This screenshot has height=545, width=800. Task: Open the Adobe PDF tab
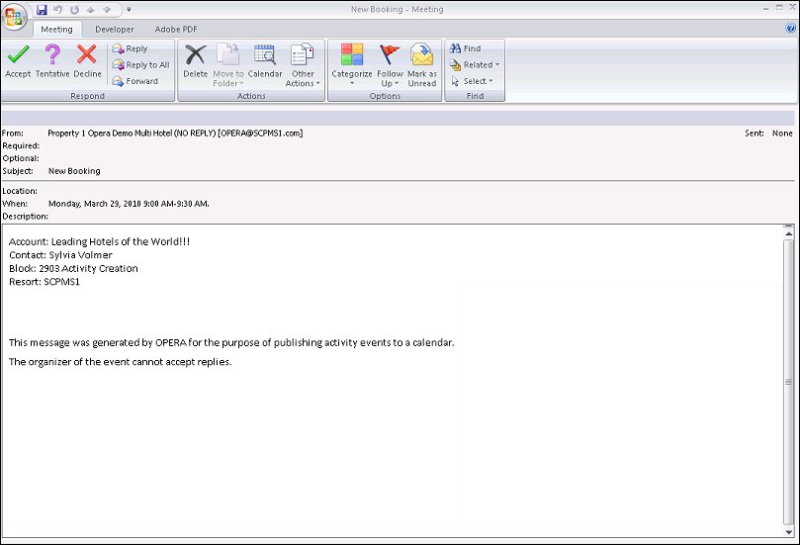(x=176, y=29)
